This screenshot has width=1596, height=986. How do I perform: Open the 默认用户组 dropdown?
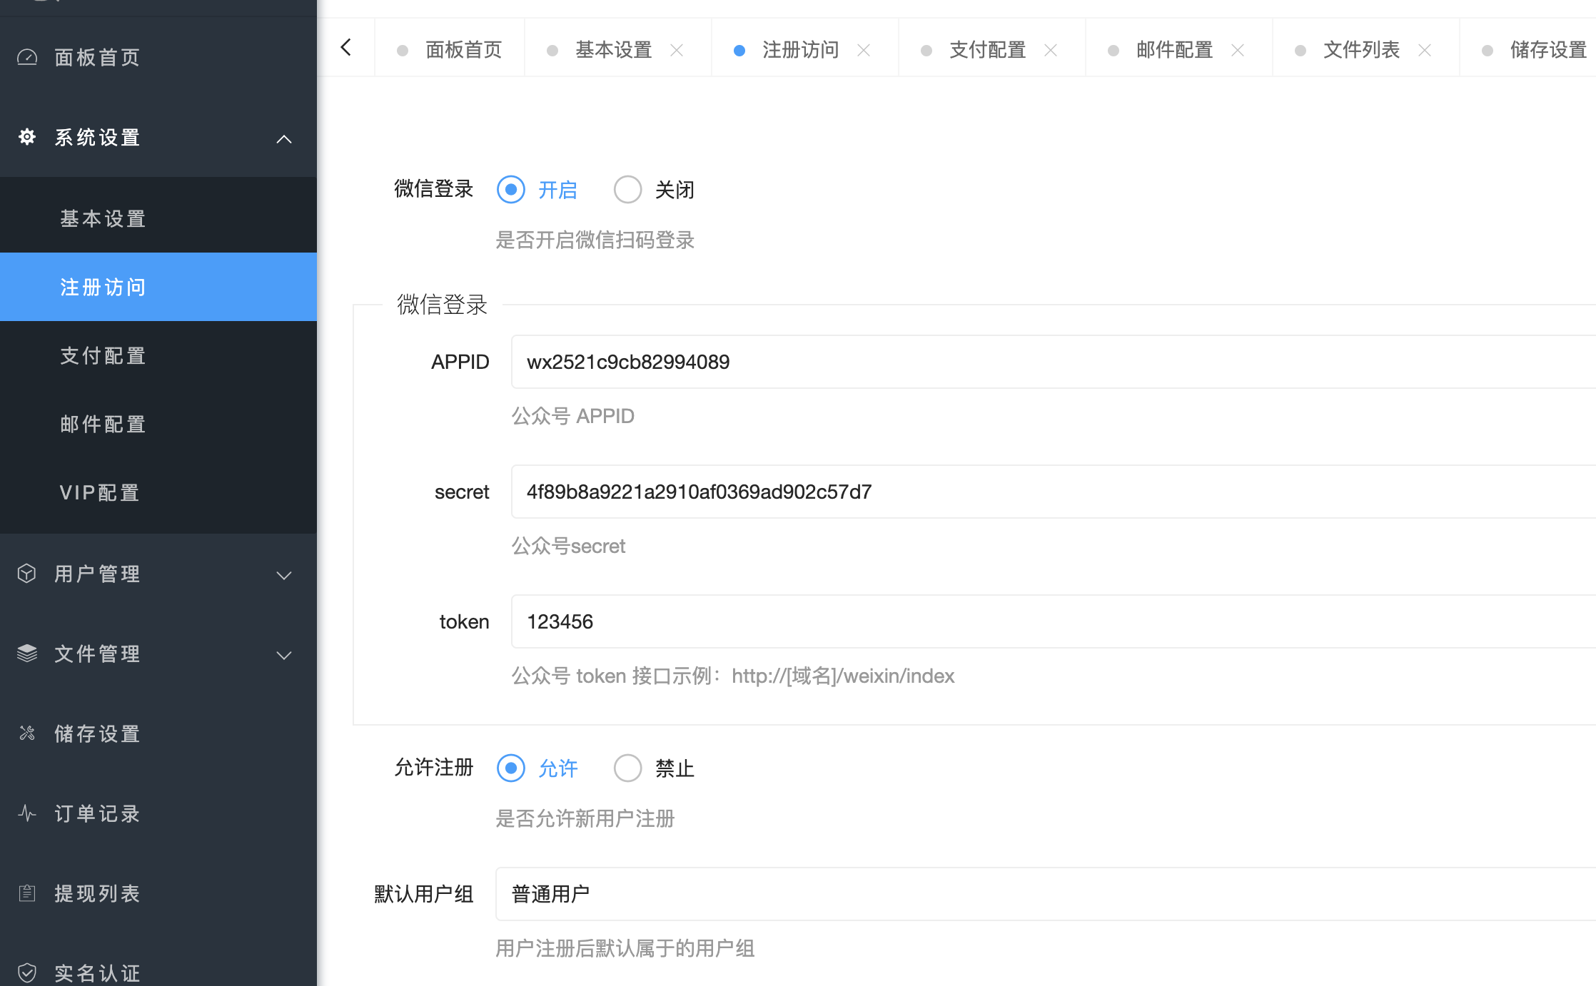pyautogui.click(x=1046, y=894)
